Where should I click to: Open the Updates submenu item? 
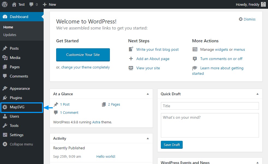point(10,35)
